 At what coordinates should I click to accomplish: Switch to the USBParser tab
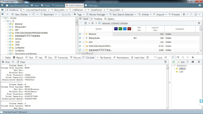click(78, 10)
